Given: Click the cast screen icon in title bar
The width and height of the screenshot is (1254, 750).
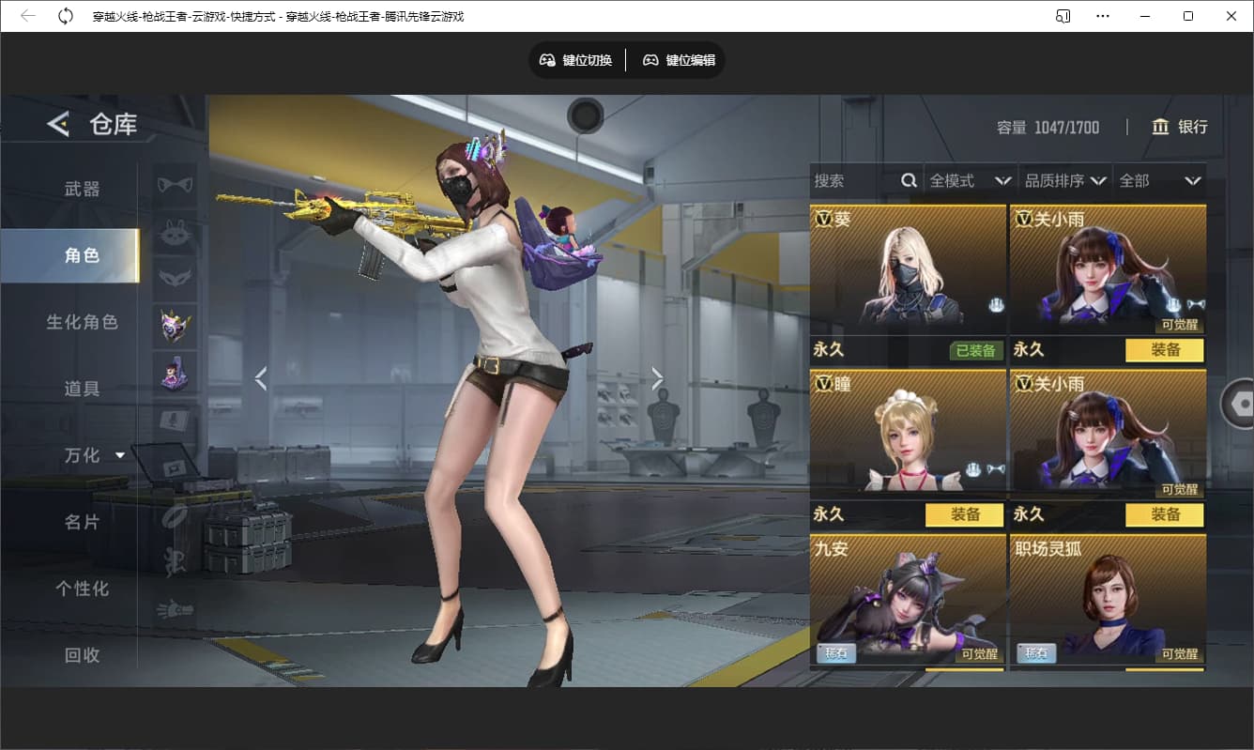Looking at the screenshot, I should click(x=1063, y=16).
